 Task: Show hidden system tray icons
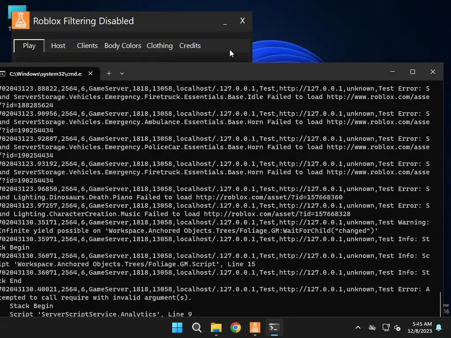pos(358,327)
